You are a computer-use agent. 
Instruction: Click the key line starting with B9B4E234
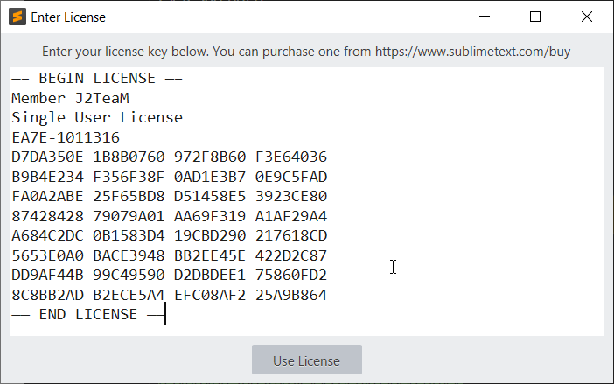click(169, 177)
